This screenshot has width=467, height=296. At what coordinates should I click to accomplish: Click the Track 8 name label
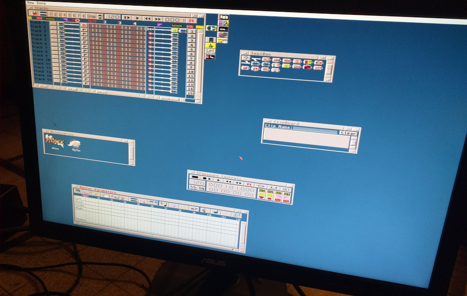pyautogui.click(x=40, y=51)
